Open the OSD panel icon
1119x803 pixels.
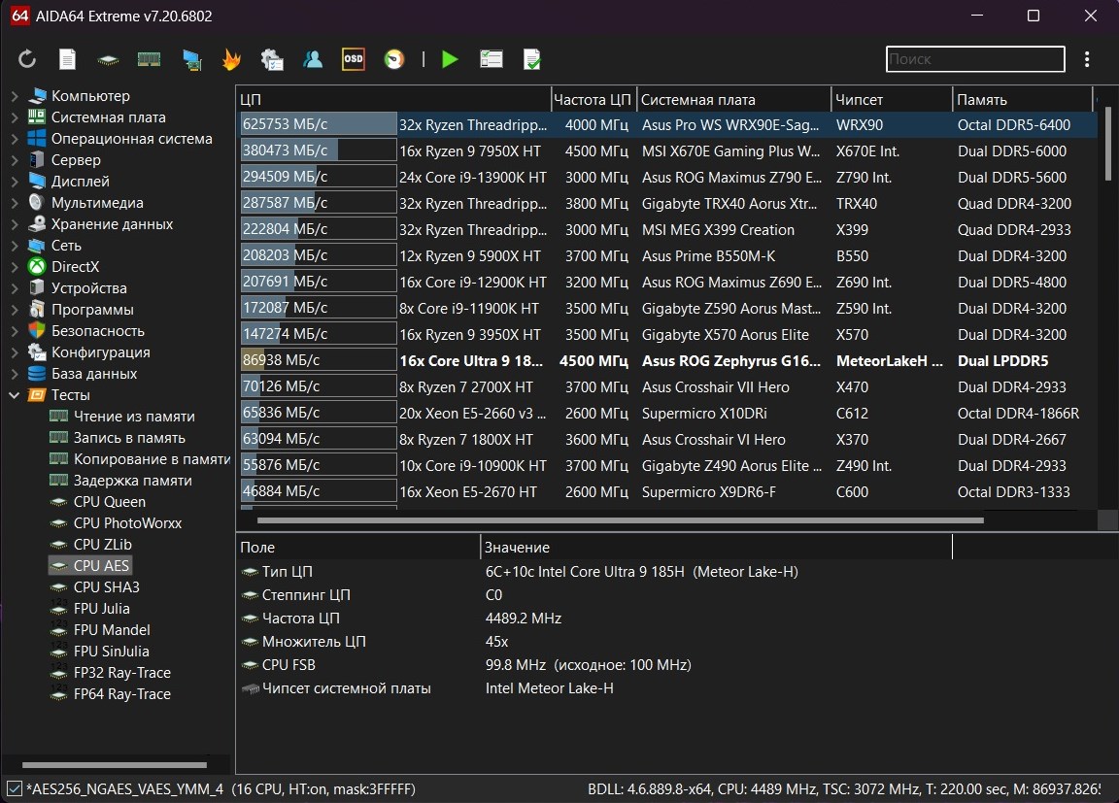tap(354, 60)
